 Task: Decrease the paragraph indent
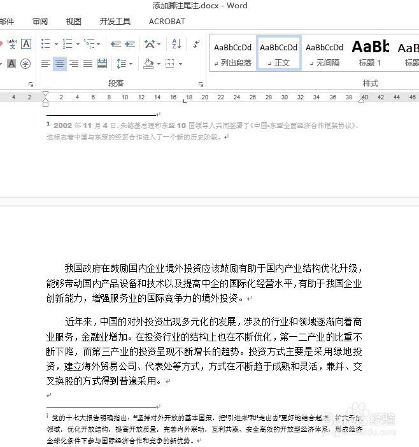(x=116, y=44)
